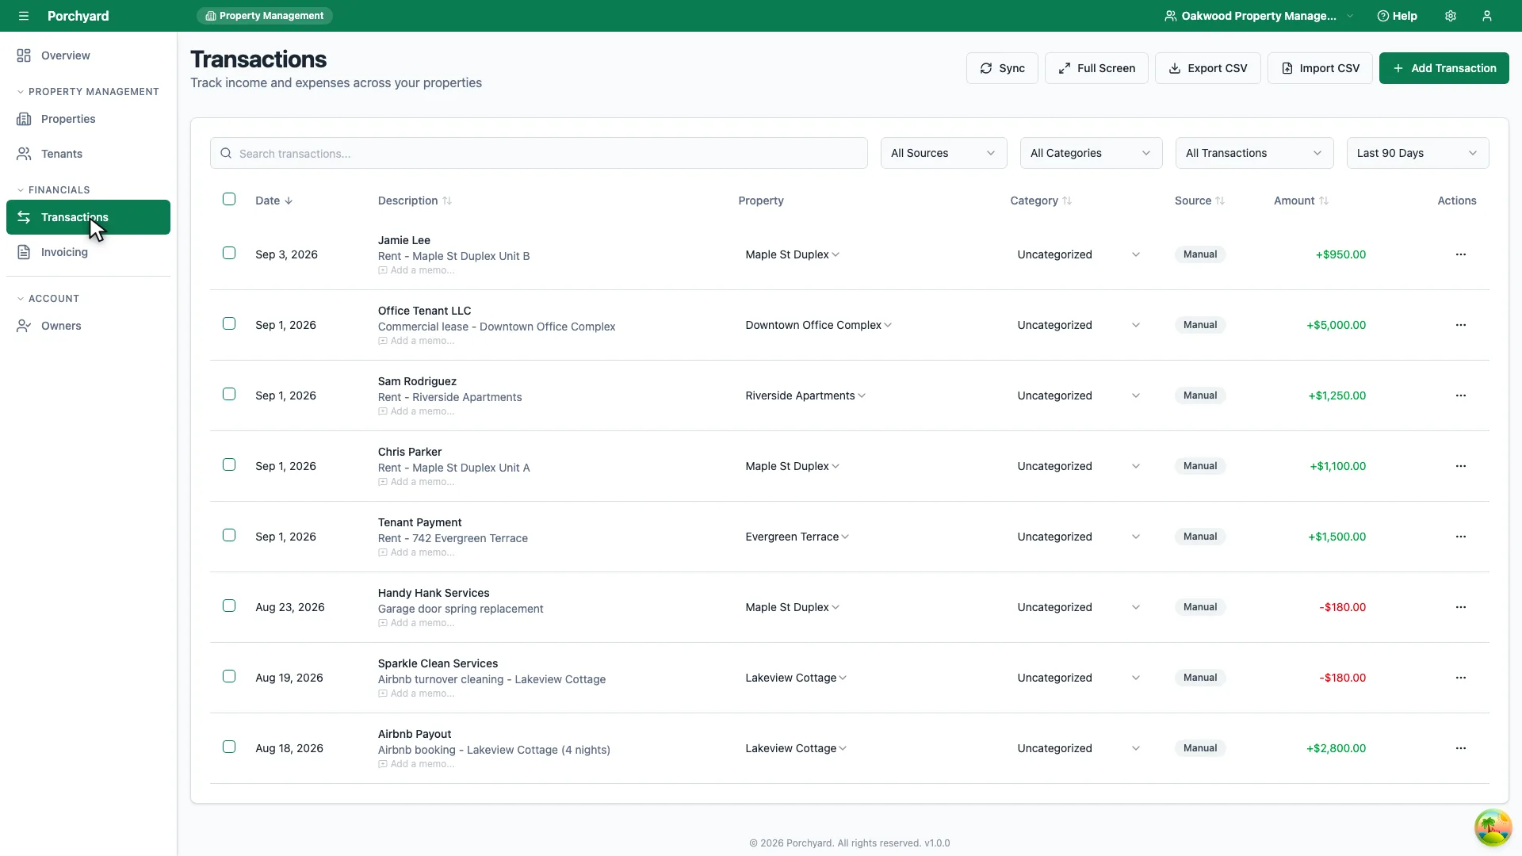Toggle the select-all checkbox in header
1522x856 pixels.
(229, 199)
